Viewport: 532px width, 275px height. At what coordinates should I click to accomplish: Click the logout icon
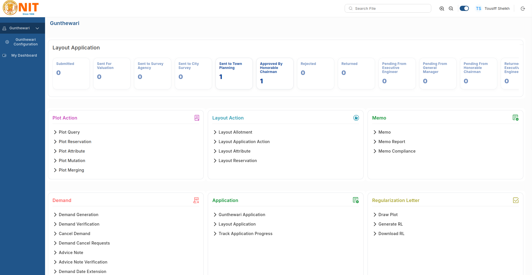(x=523, y=9)
